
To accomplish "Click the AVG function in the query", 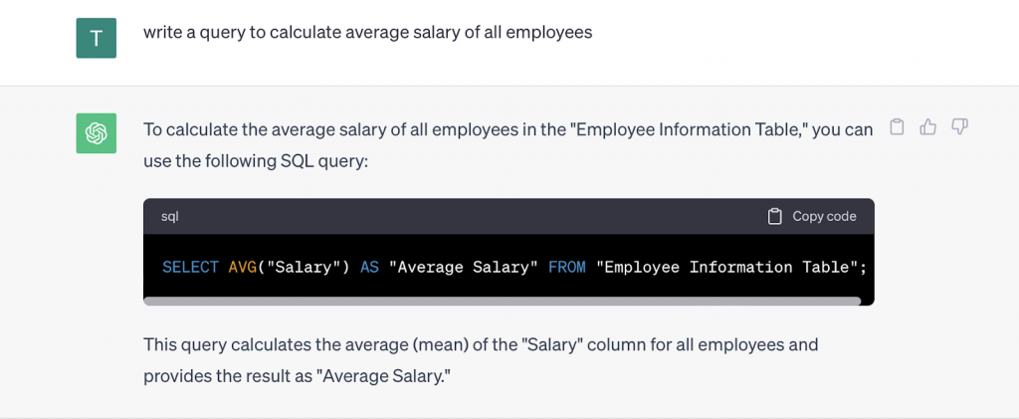I will [x=242, y=267].
